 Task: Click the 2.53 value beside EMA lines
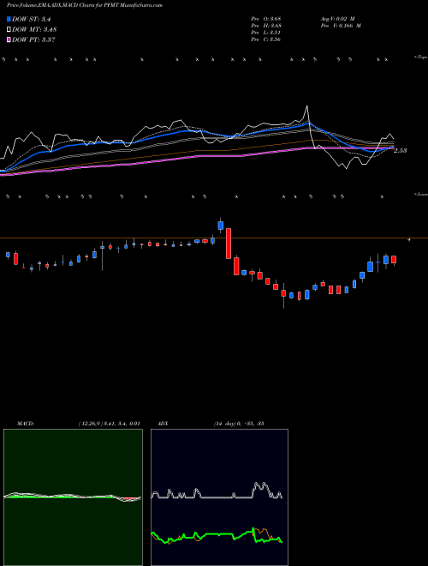point(400,151)
